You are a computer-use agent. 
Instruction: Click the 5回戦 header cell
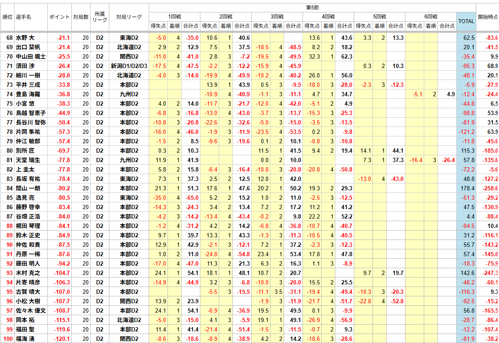pyautogui.click(x=379, y=17)
